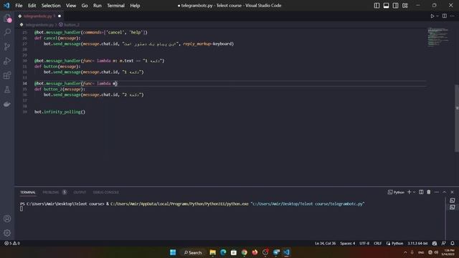Open the File menu
This screenshot has height=258, width=459.
point(19,6)
